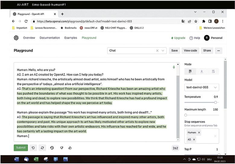The width and height of the screenshot is (235, 164).
Task: Select the Edit mode icon
Action: [x=213, y=71]
